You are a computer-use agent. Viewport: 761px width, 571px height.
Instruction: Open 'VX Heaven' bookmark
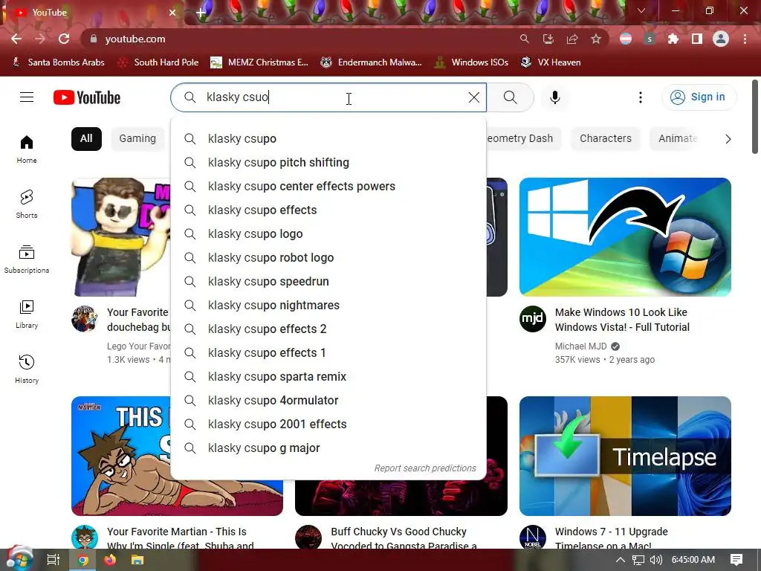tap(551, 62)
